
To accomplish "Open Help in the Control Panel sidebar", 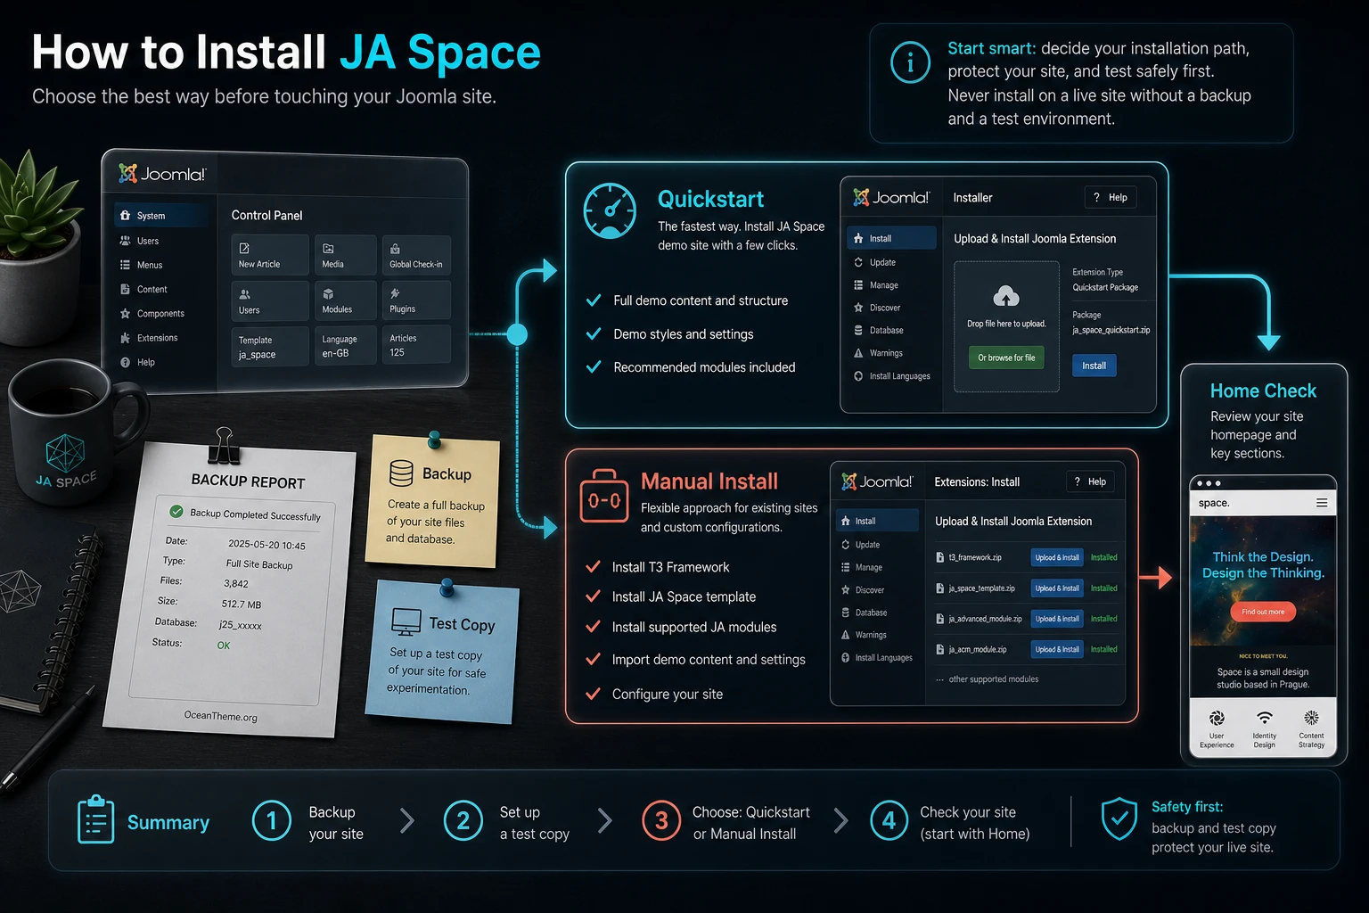I will [x=137, y=362].
